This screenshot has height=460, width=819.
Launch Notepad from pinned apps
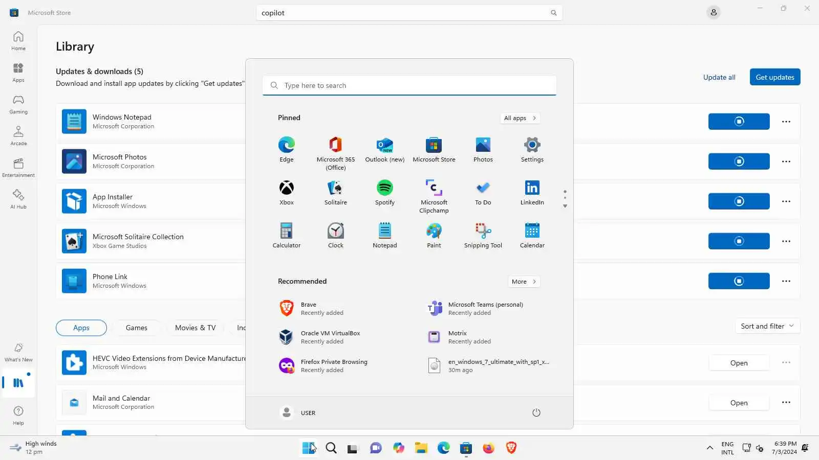point(385,236)
